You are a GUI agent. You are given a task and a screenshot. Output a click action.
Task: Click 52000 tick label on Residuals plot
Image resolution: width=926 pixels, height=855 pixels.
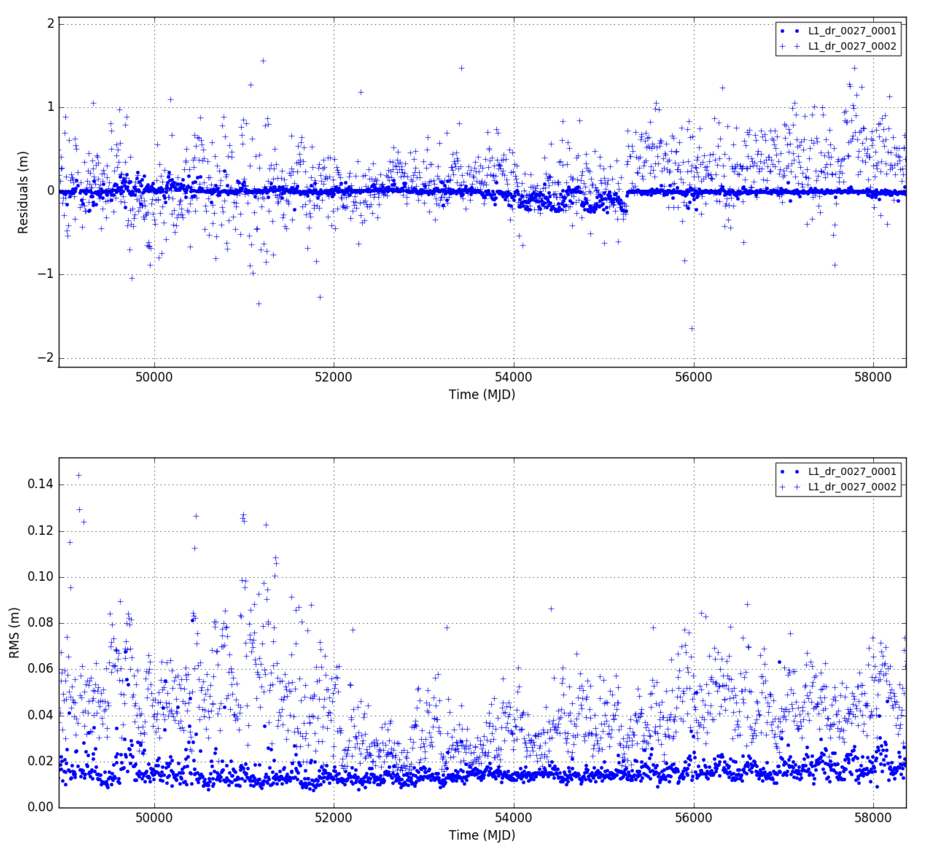coord(334,377)
